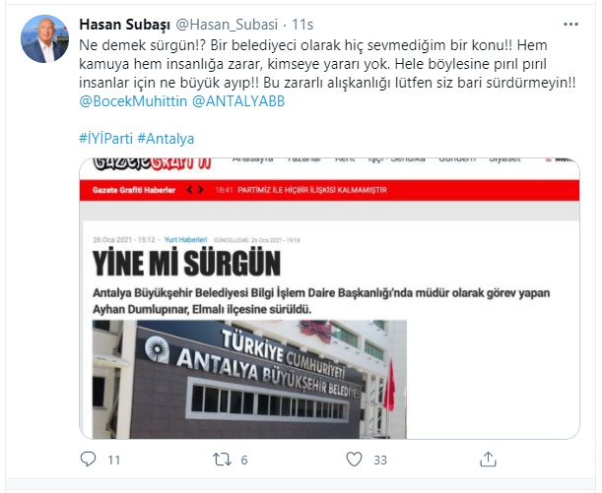
Task: Open the #Antalya hashtag
Action: point(166,139)
